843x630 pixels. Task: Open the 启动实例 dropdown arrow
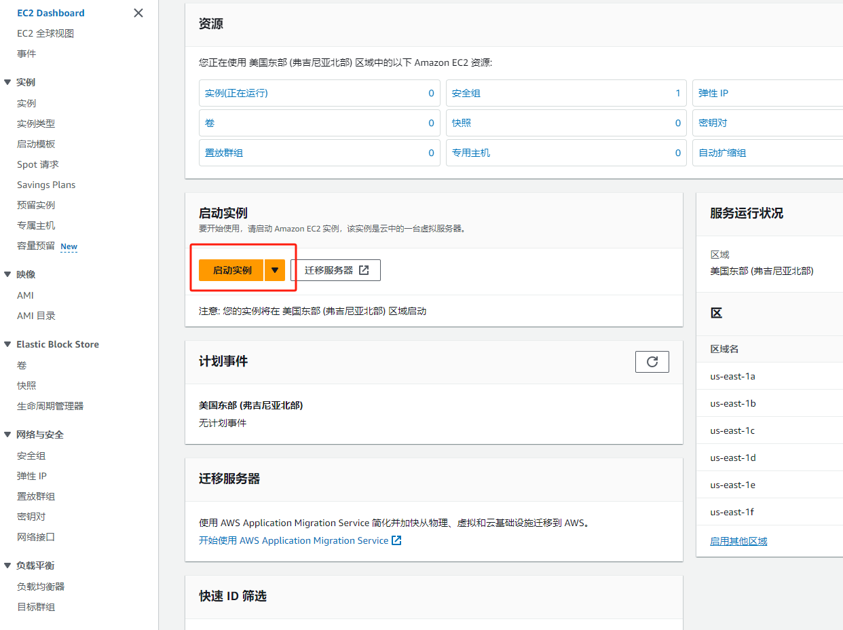coord(275,270)
